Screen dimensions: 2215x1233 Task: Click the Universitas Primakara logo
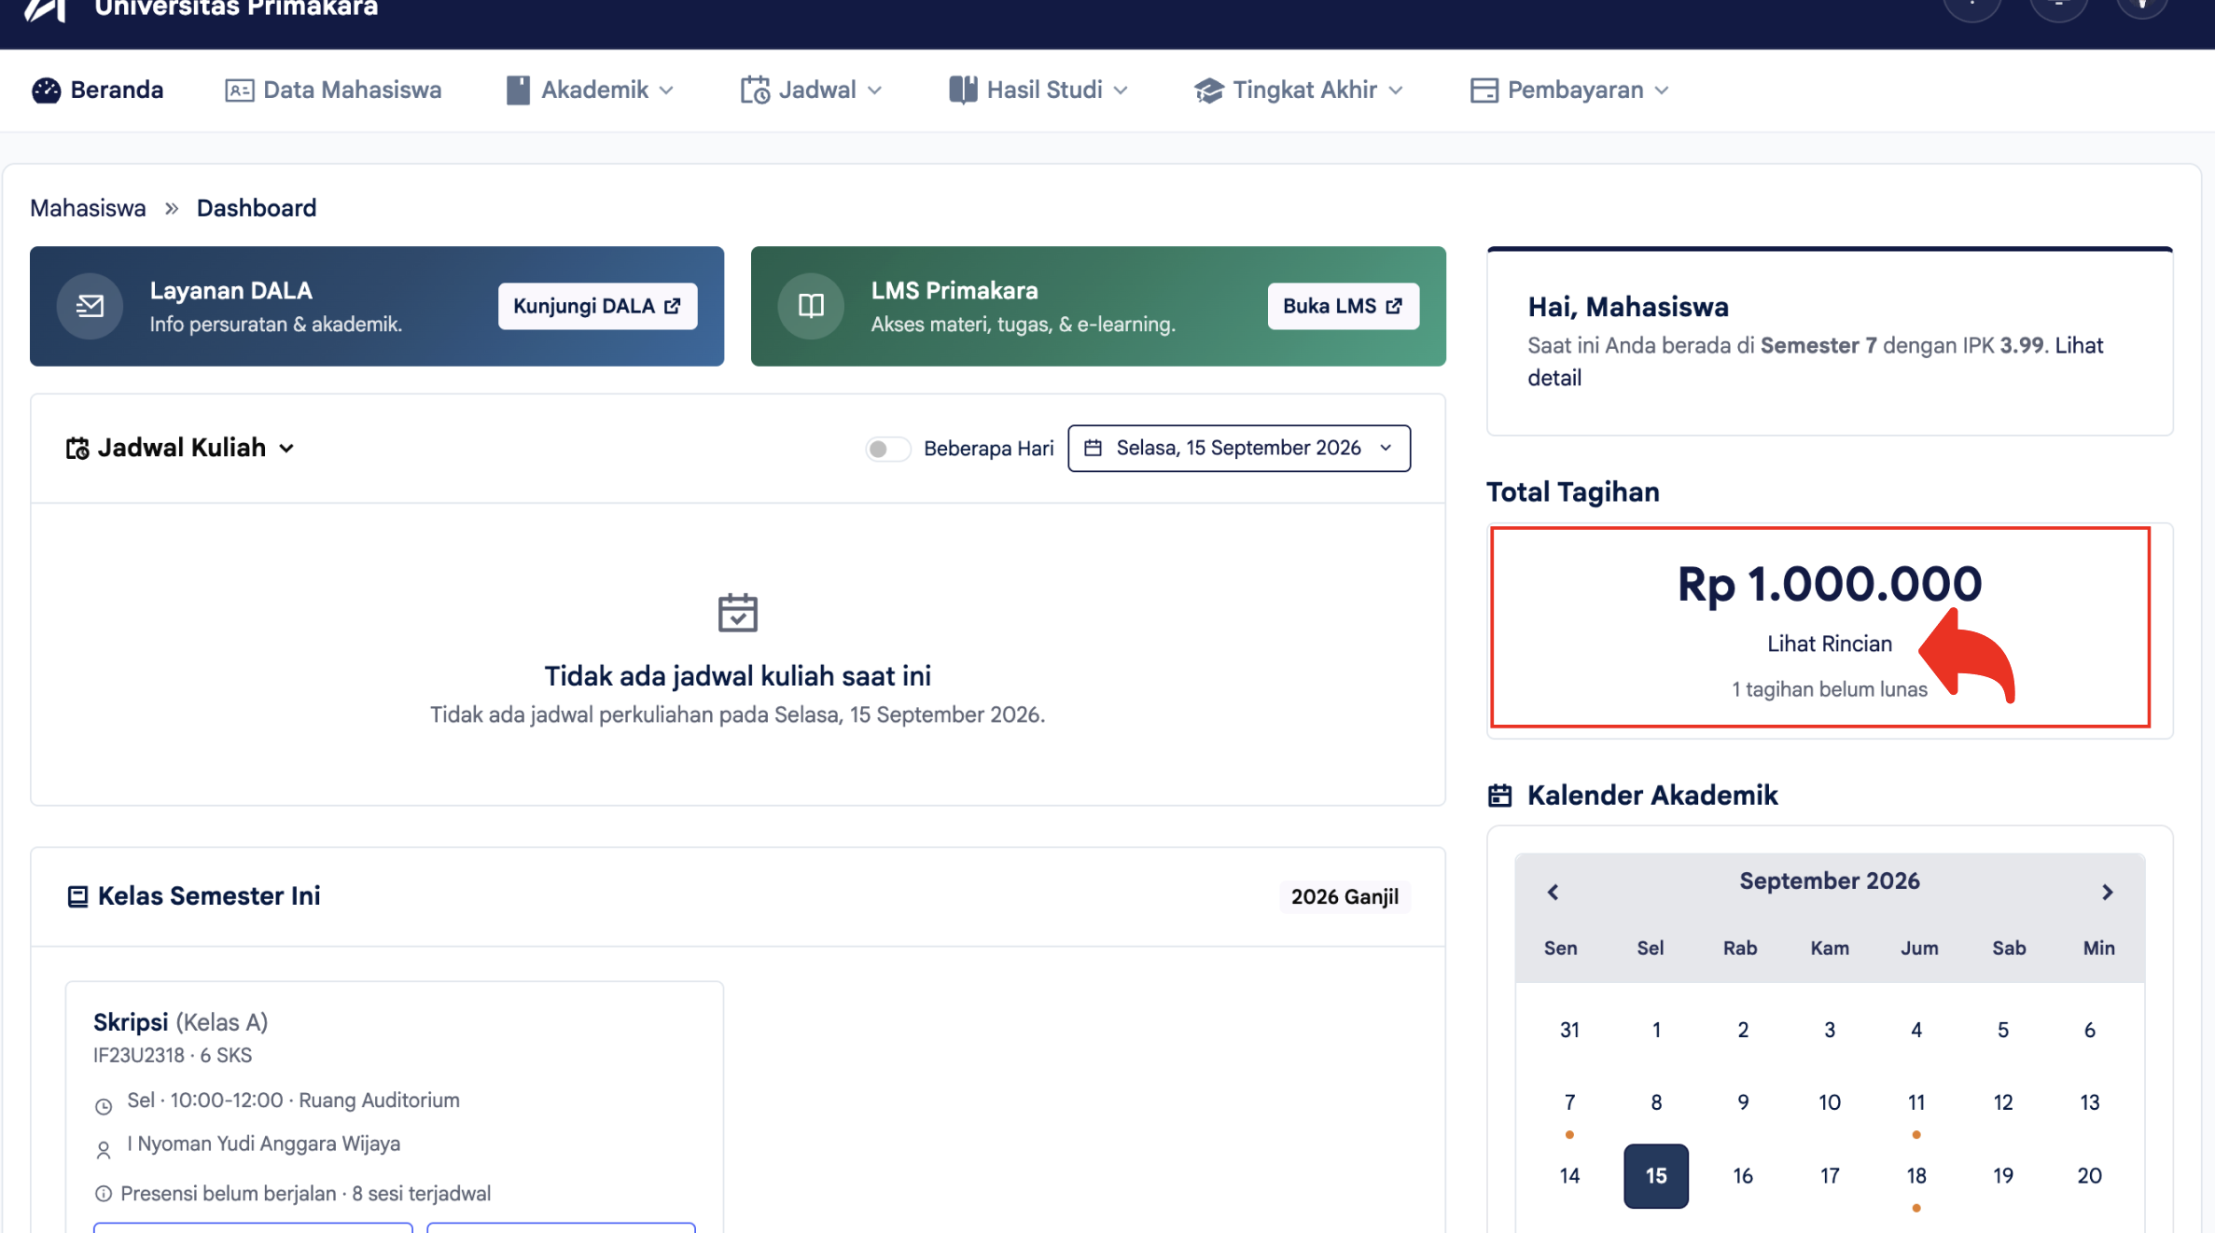tap(45, 10)
